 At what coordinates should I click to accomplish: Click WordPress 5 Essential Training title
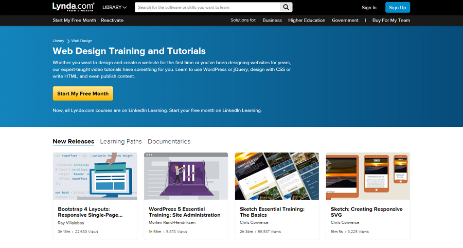click(185, 212)
